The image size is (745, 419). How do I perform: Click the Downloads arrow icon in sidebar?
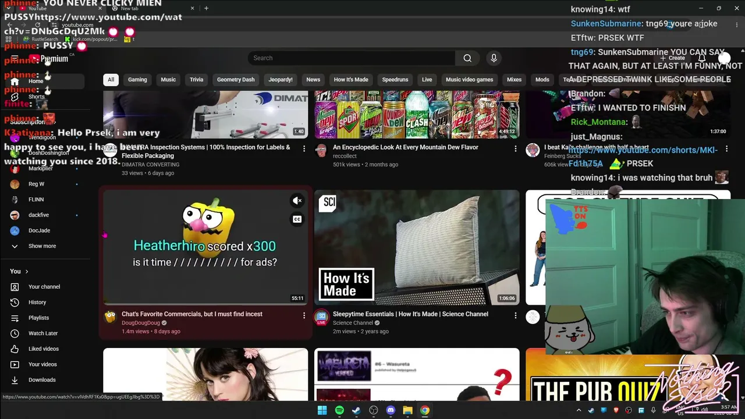[15, 380]
